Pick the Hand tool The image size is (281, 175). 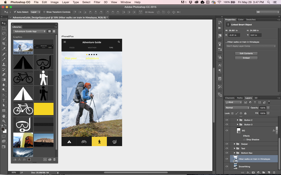click(4, 116)
